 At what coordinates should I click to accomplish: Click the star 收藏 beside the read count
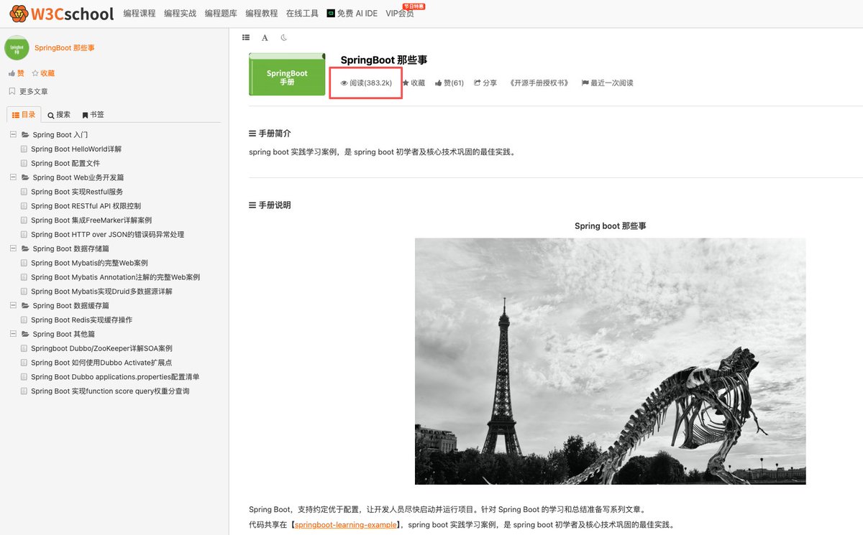414,83
